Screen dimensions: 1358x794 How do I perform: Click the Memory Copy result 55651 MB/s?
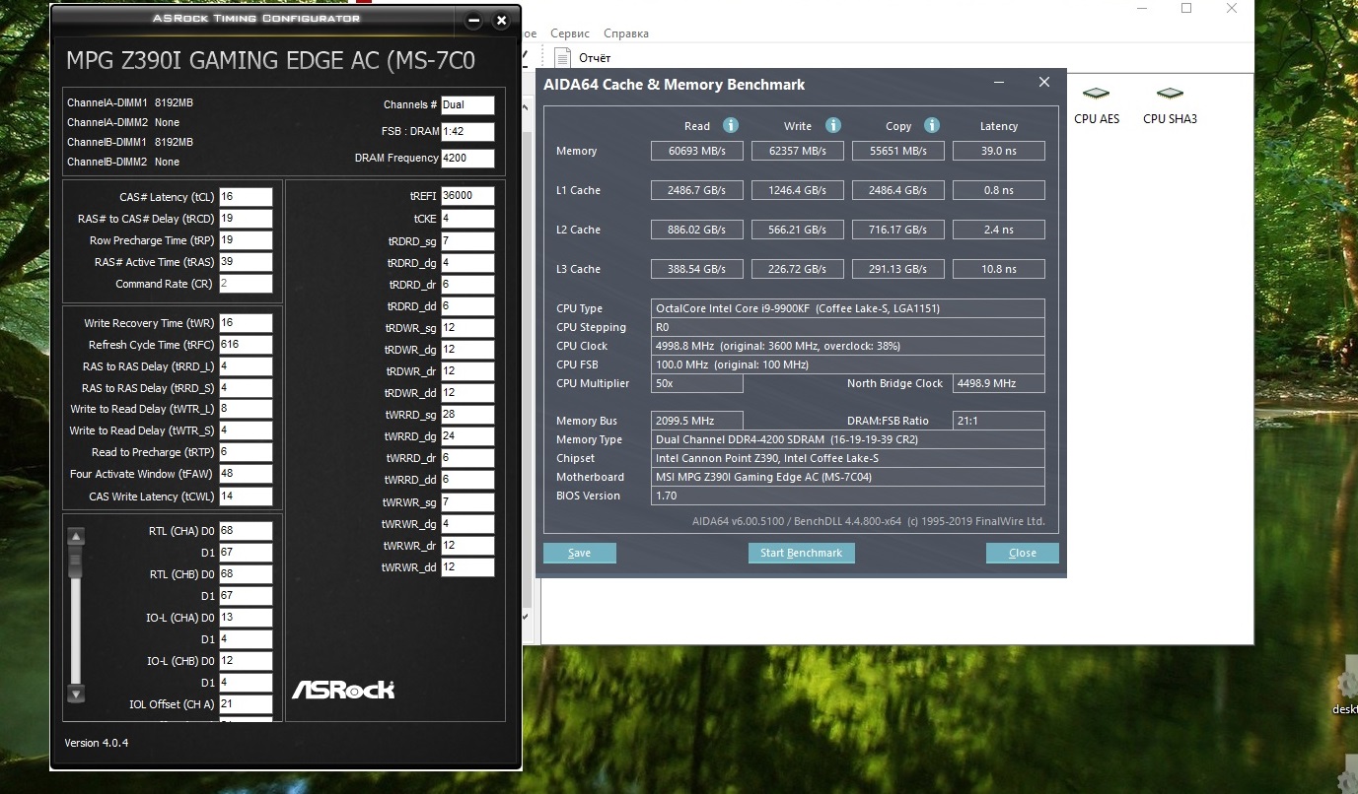click(x=898, y=151)
